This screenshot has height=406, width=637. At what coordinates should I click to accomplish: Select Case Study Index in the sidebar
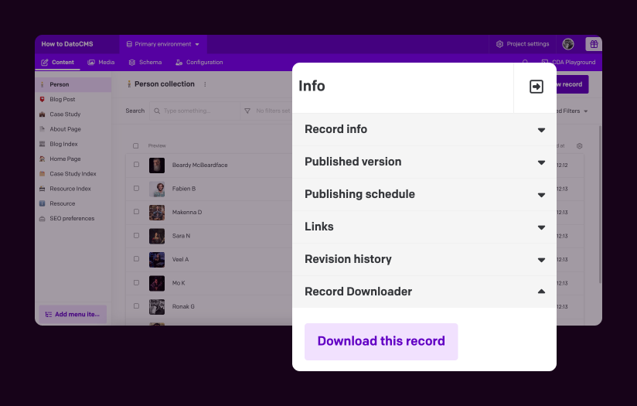coord(73,174)
